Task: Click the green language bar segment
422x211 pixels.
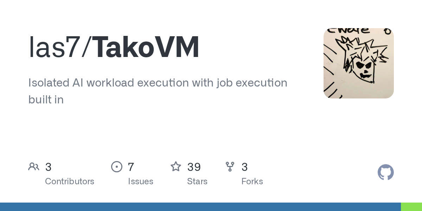Action: coord(411,207)
